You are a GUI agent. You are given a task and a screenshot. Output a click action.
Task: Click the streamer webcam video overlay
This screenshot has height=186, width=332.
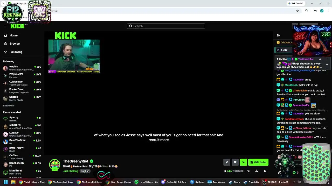tap(74, 56)
